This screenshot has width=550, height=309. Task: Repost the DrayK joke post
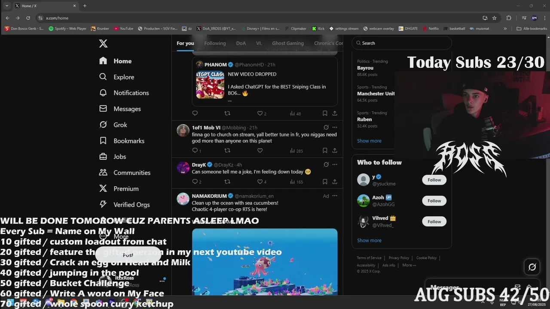[x=227, y=182]
